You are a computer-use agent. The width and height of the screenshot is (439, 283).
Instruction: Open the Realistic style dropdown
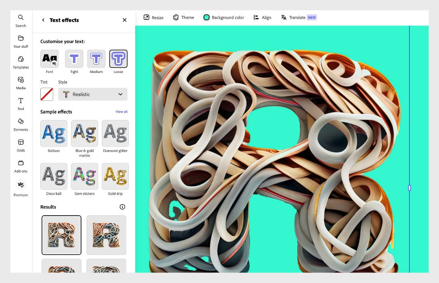tap(93, 94)
